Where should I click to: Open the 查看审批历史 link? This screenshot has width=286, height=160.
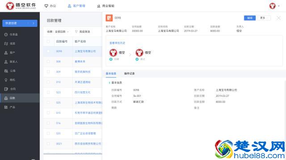(117, 43)
